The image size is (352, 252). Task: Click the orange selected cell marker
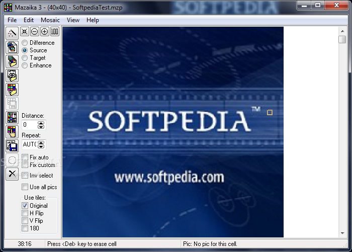coord(270,113)
